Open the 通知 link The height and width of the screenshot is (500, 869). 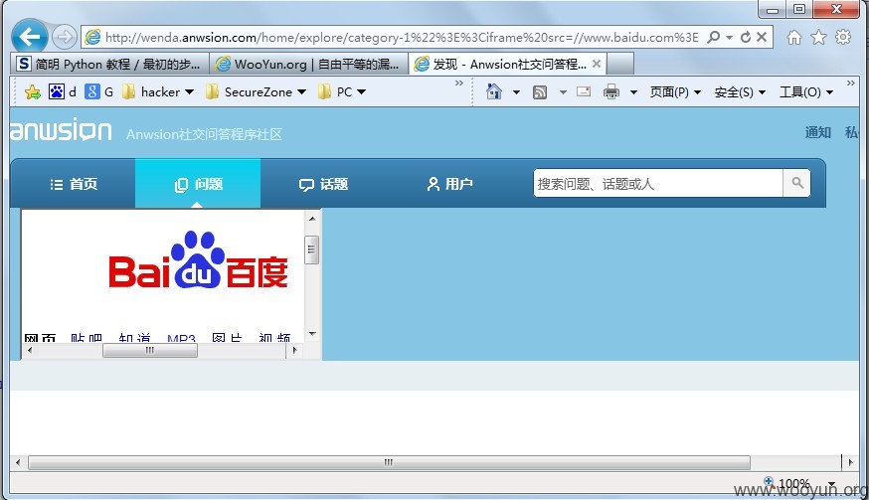(818, 132)
